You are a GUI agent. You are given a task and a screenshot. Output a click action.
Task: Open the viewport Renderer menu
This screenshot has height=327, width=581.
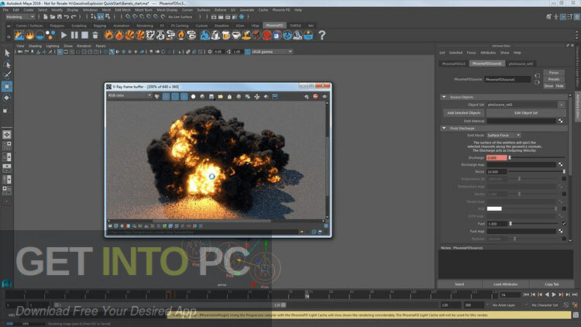pyautogui.click(x=84, y=46)
